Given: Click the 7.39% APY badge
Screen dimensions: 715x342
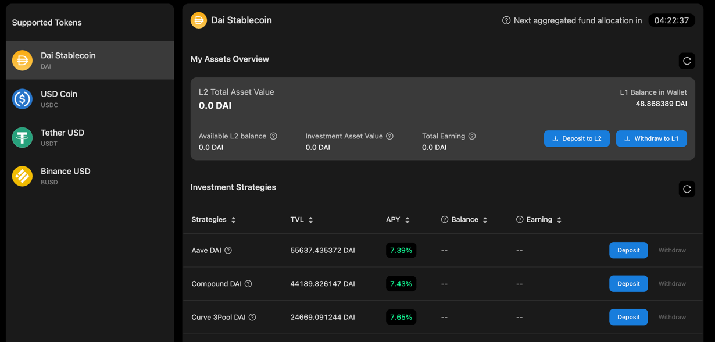Looking at the screenshot, I should 401,250.
